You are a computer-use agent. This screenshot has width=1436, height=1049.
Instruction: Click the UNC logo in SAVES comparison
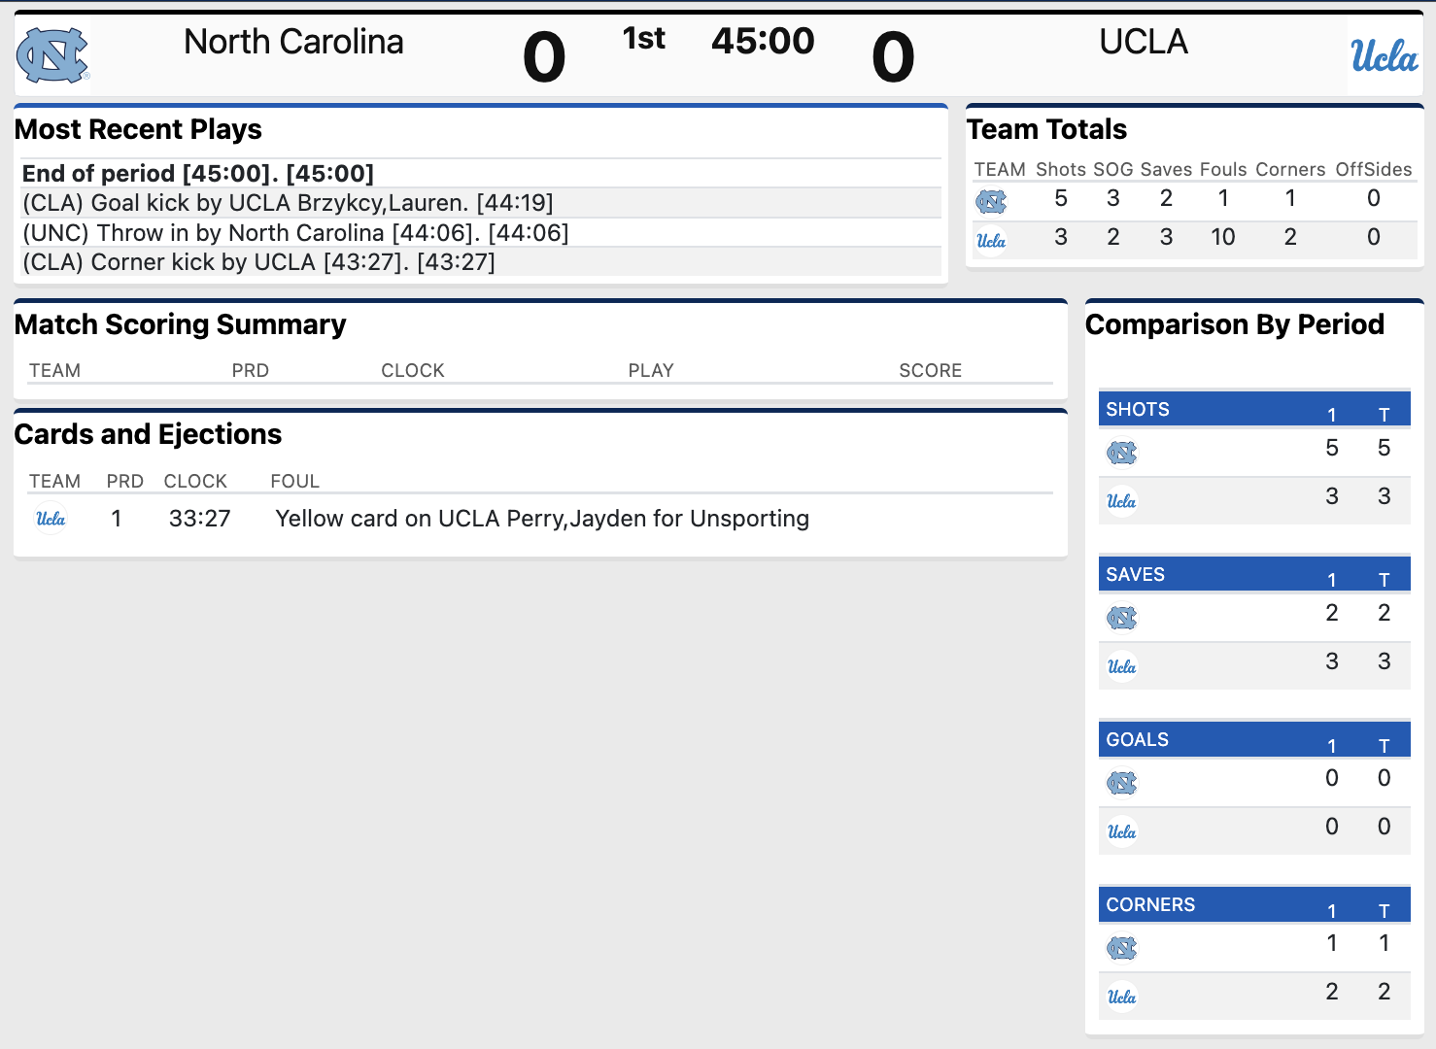[x=1124, y=617]
